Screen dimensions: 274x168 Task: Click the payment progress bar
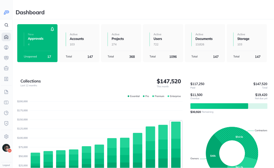point(229,106)
